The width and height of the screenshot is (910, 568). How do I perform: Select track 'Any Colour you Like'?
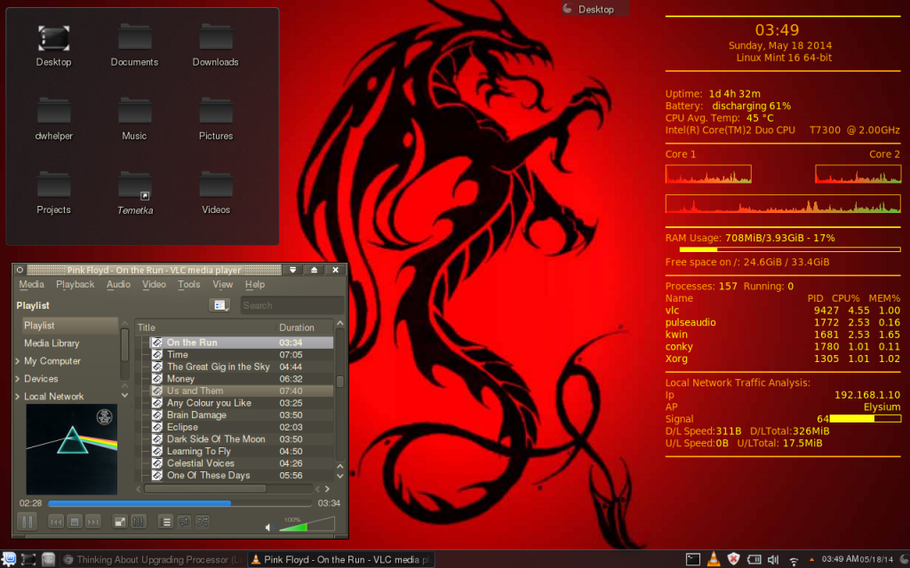click(242, 403)
